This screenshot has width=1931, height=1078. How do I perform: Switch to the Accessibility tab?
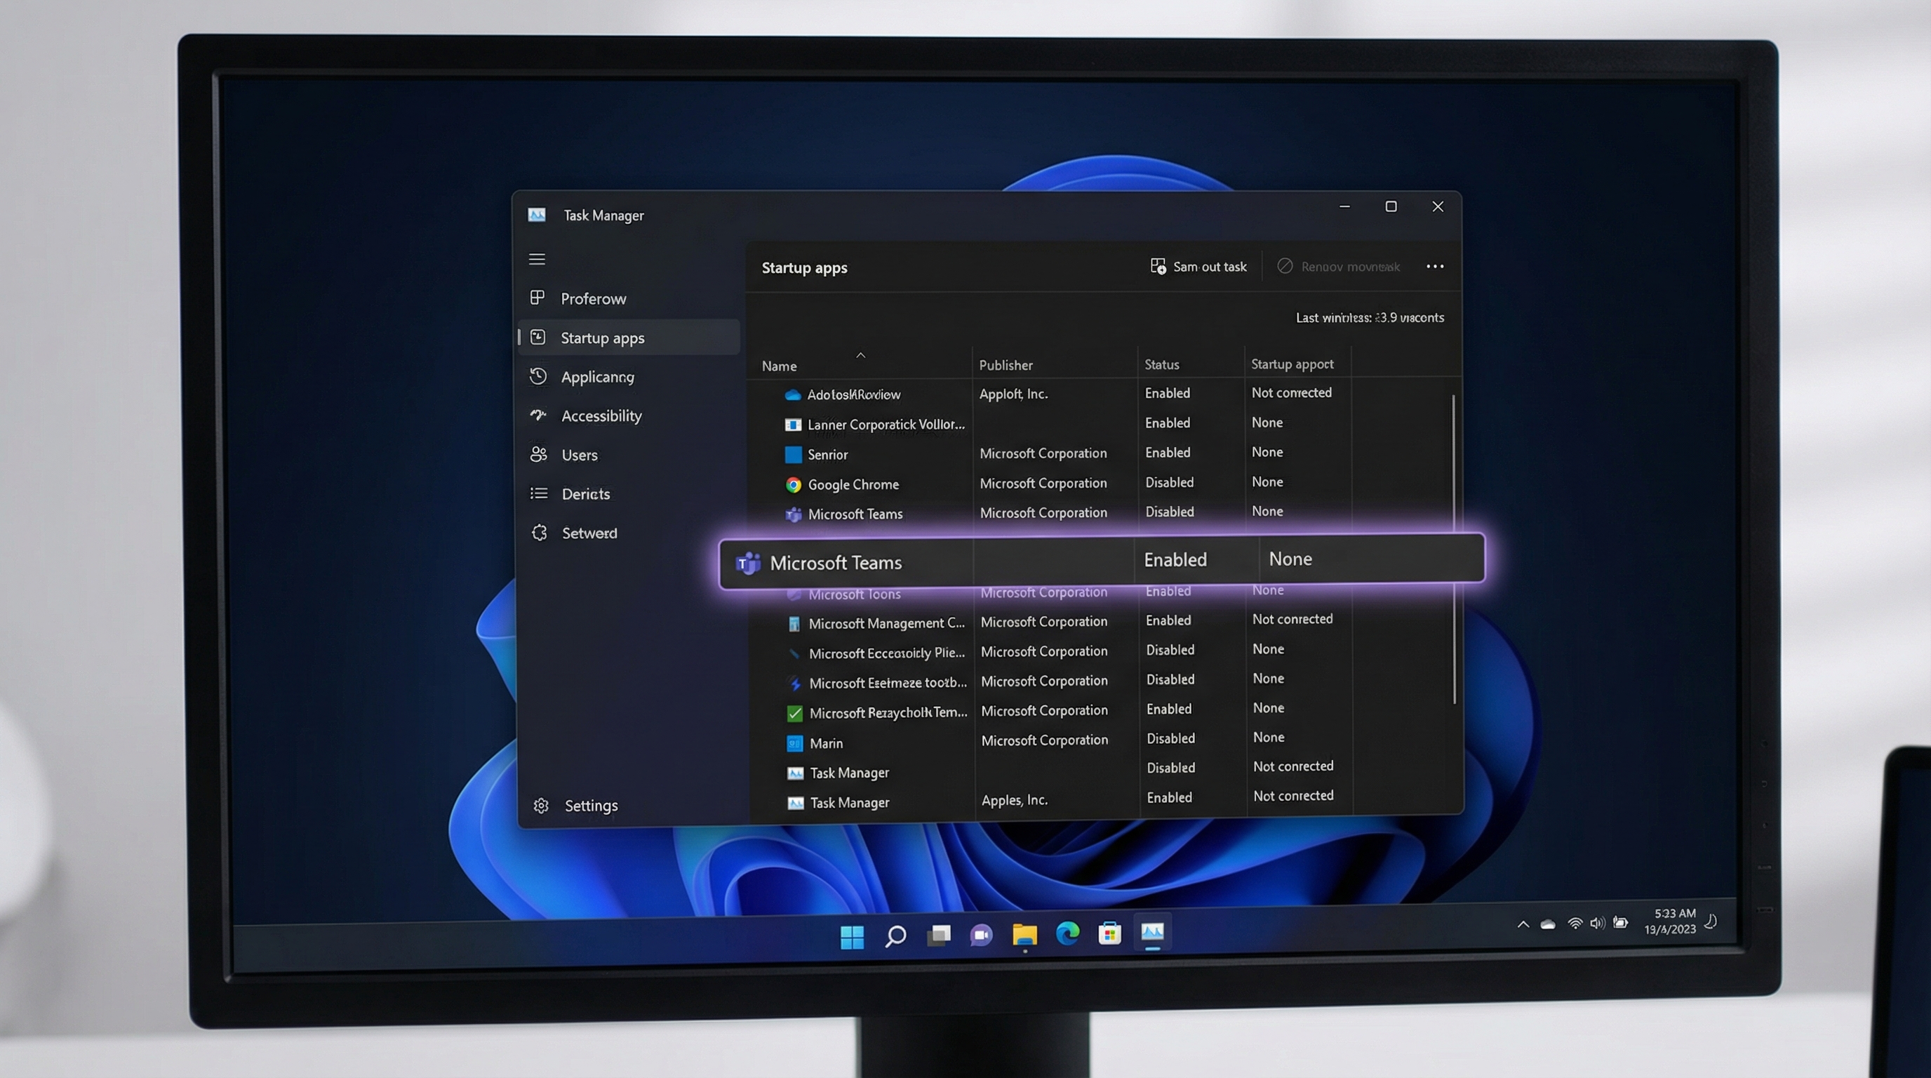[x=601, y=416]
